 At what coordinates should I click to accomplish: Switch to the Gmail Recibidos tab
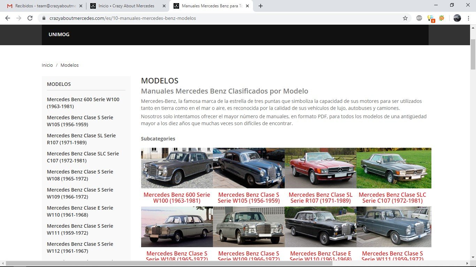(45, 6)
